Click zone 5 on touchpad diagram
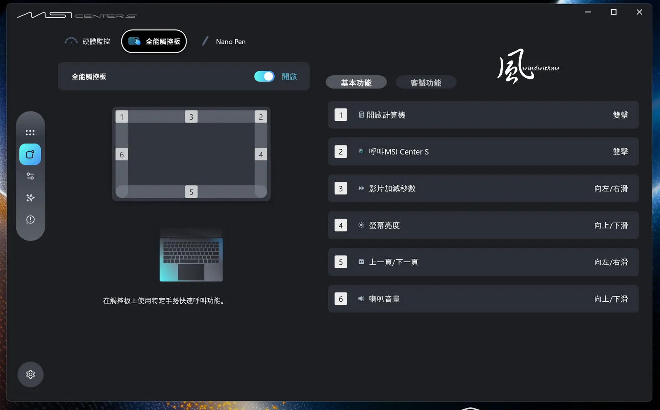The image size is (660, 410). click(191, 191)
